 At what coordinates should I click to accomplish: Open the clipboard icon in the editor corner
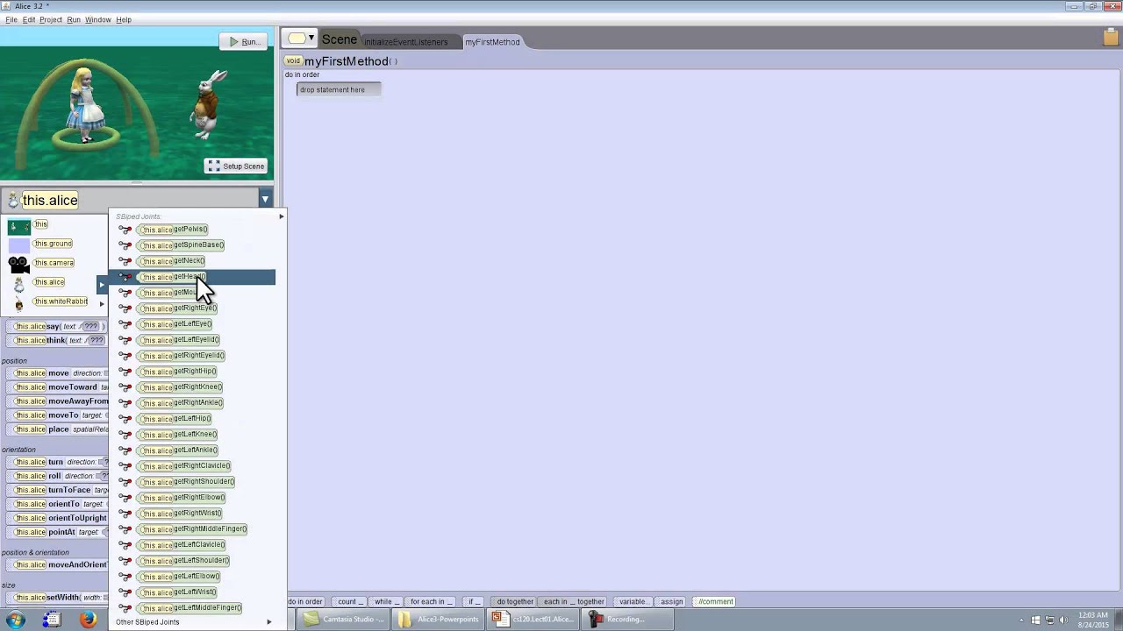tap(1111, 38)
